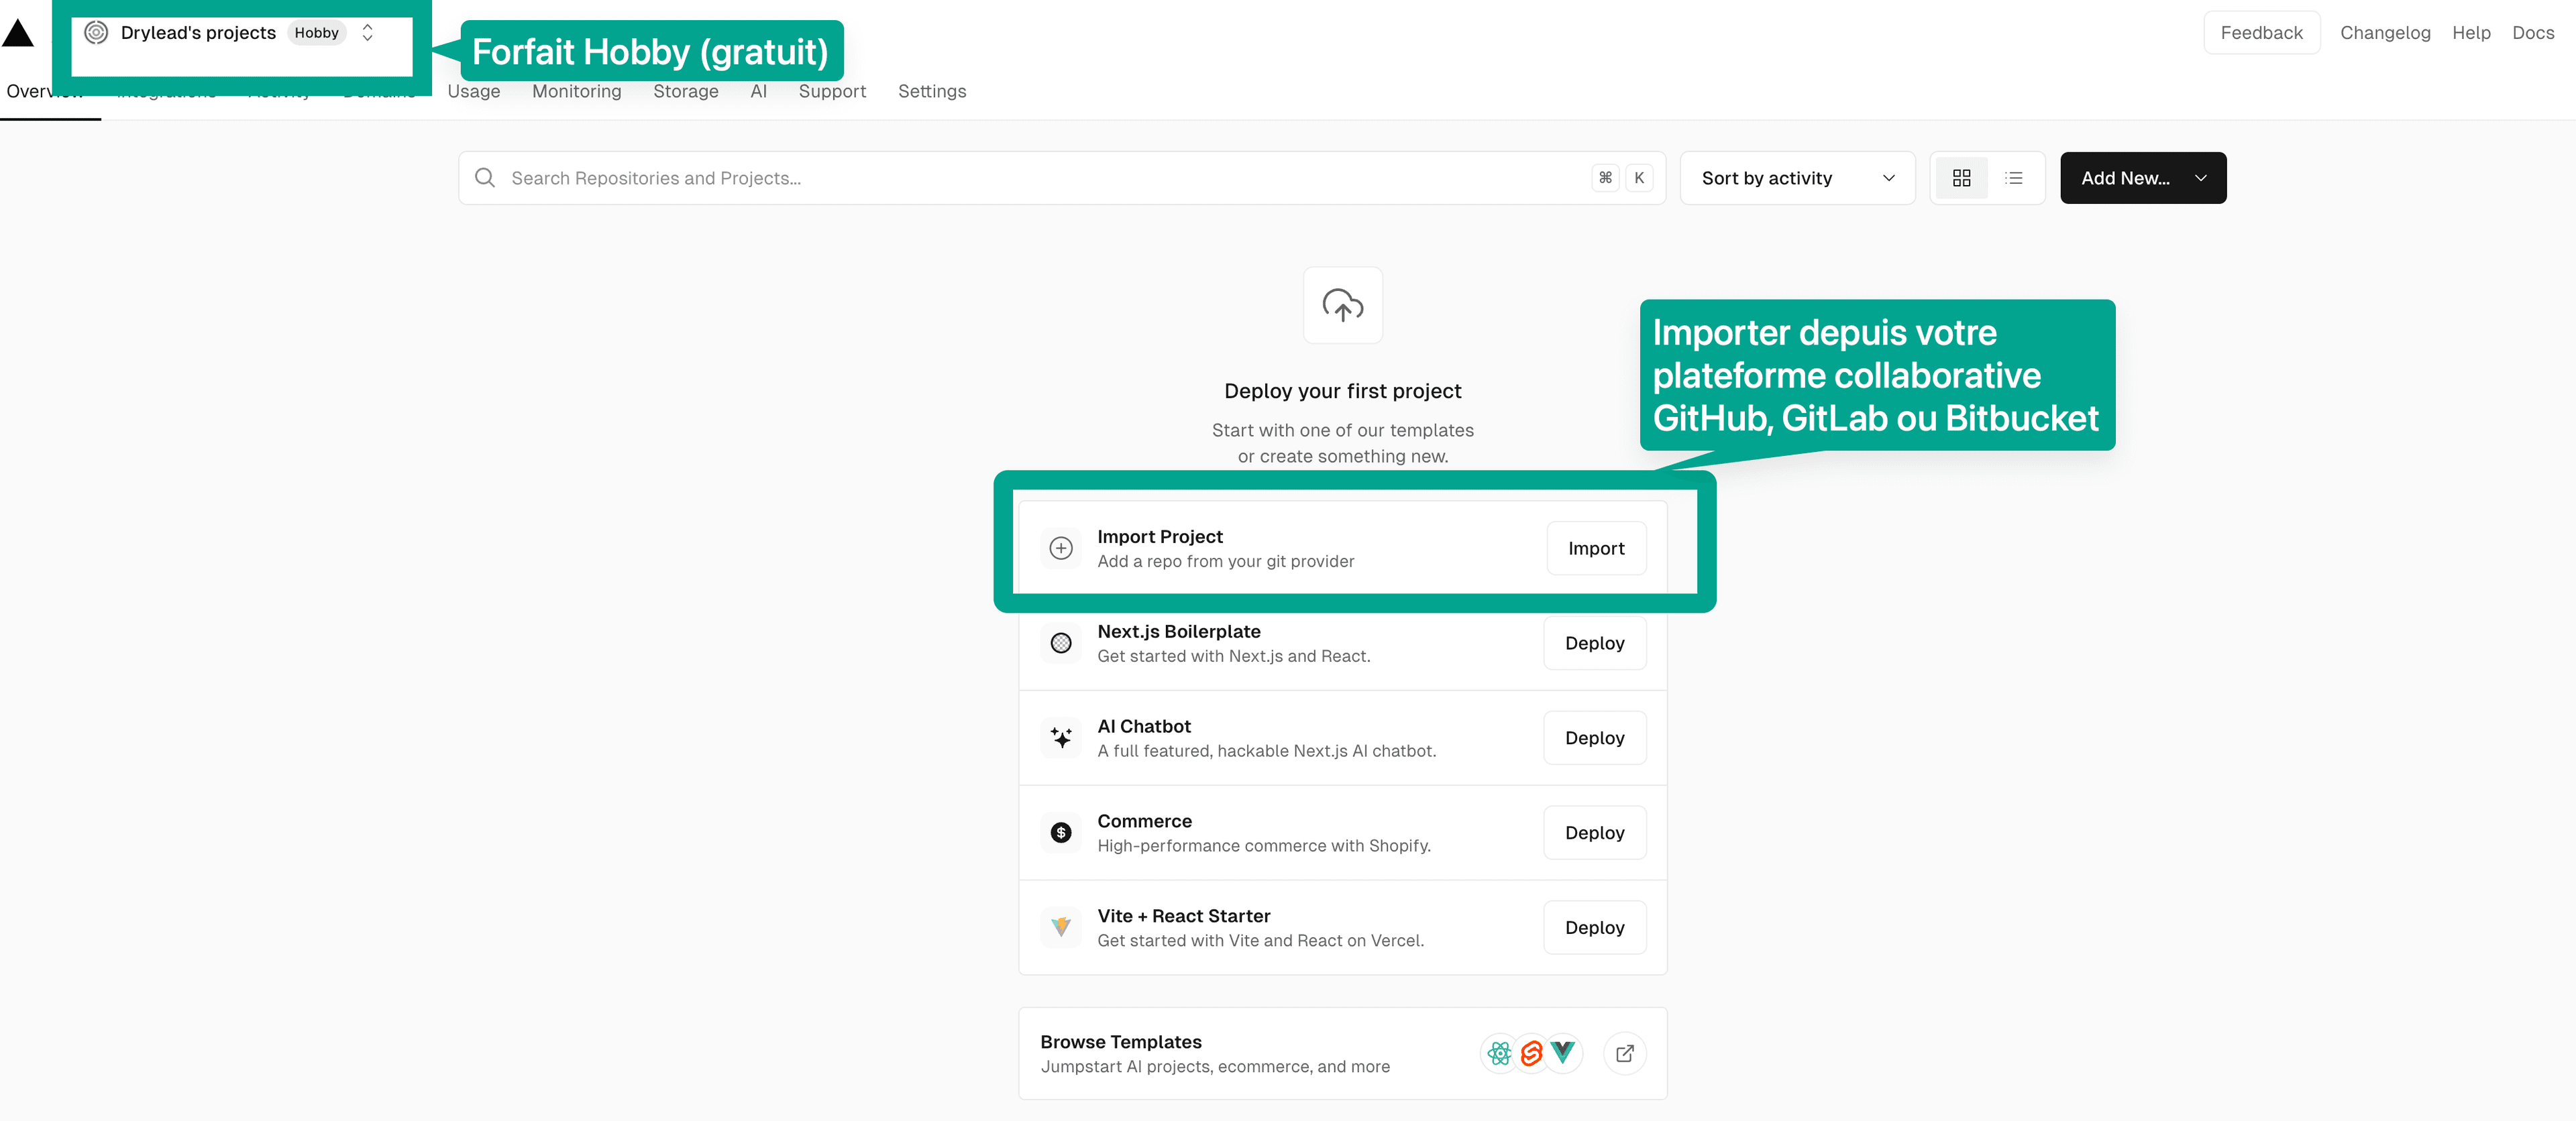Screen dimensions: 2576x1121
Task: Switch to the Monitoring tab
Action: pyautogui.click(x=577, y=91)
